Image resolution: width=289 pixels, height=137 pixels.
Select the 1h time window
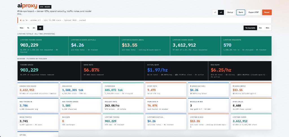tap(28, 28)
